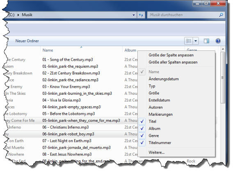Maximize the Explorer window

(x=206, y=3)
